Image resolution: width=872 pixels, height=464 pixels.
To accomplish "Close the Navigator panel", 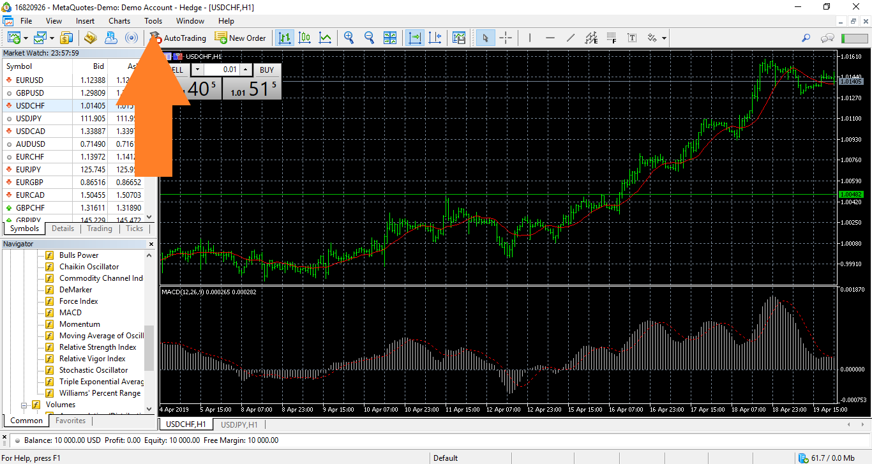I will click(x=151, y=244).
